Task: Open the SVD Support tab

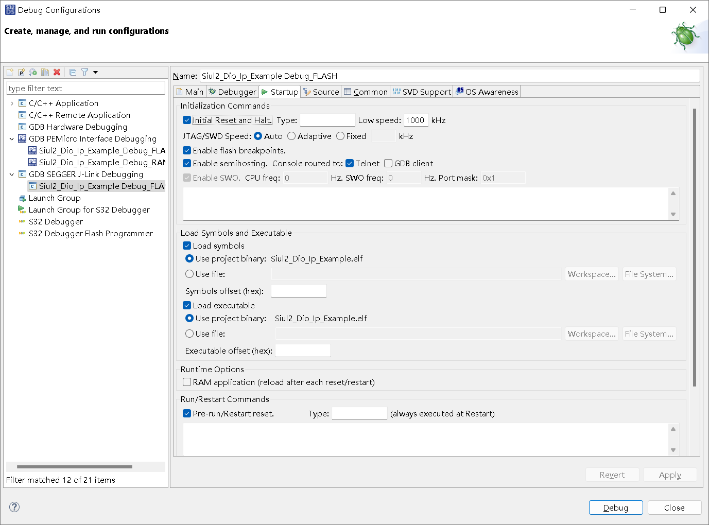Action: coord(421,92)
